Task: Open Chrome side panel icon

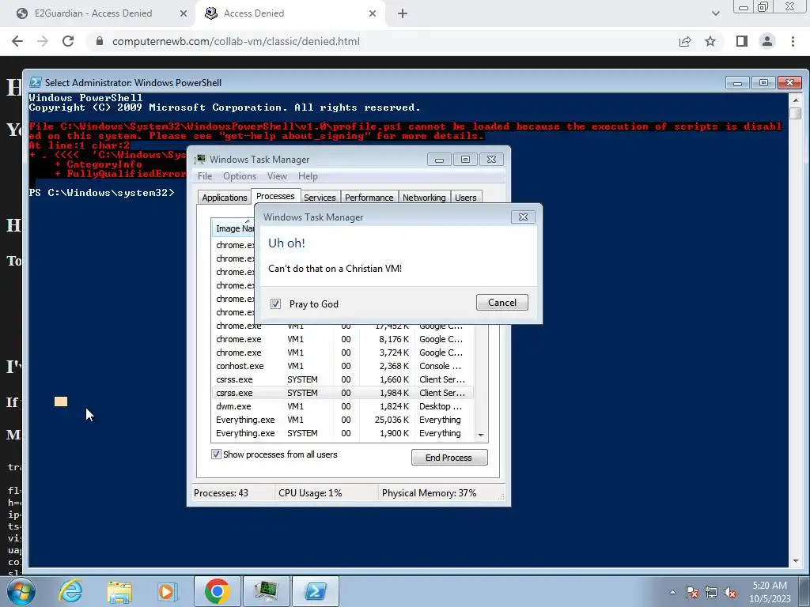Action: point(742,41)
